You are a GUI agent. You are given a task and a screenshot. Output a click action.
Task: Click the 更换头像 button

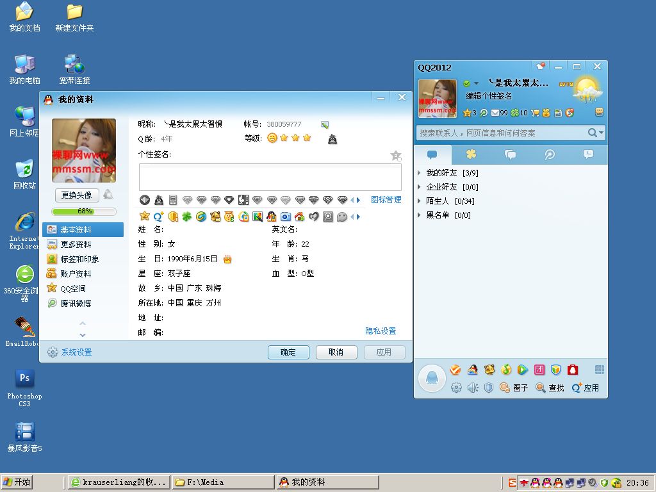(x=77, y=195)
